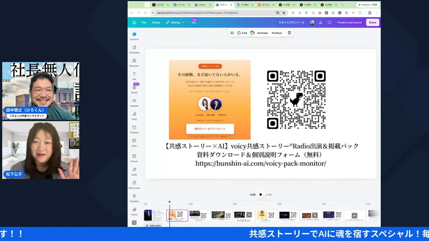This screenshot has width=429, height=241.
Task: Open the Elements panel
Action: click(x=134, y=63)
